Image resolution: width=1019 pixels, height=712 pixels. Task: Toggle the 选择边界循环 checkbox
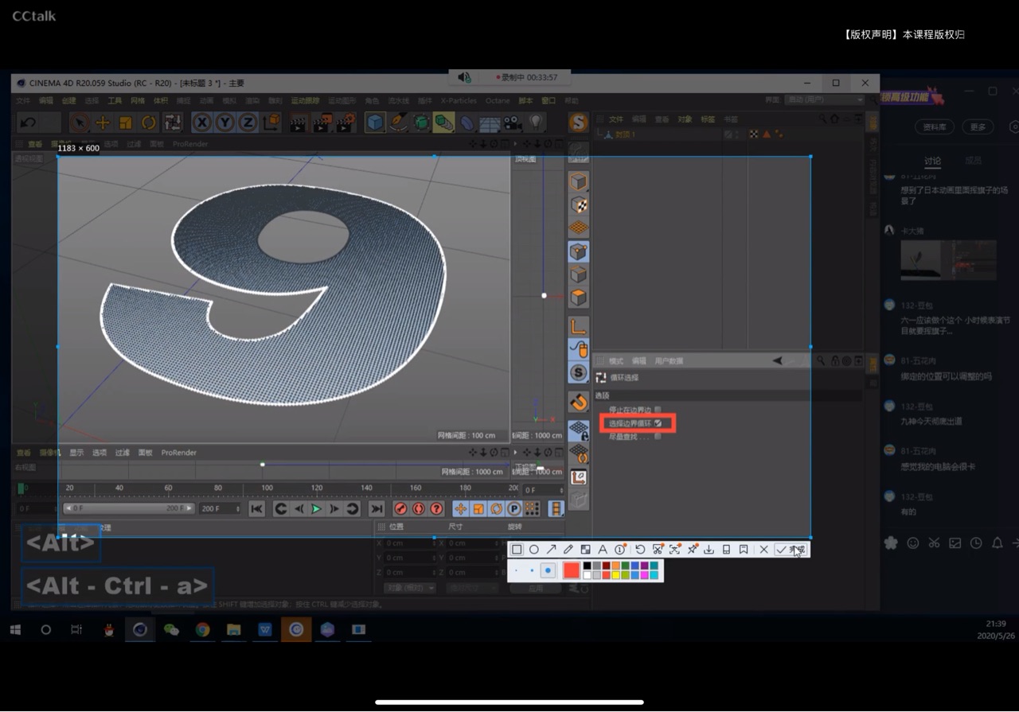pos(658,423)
